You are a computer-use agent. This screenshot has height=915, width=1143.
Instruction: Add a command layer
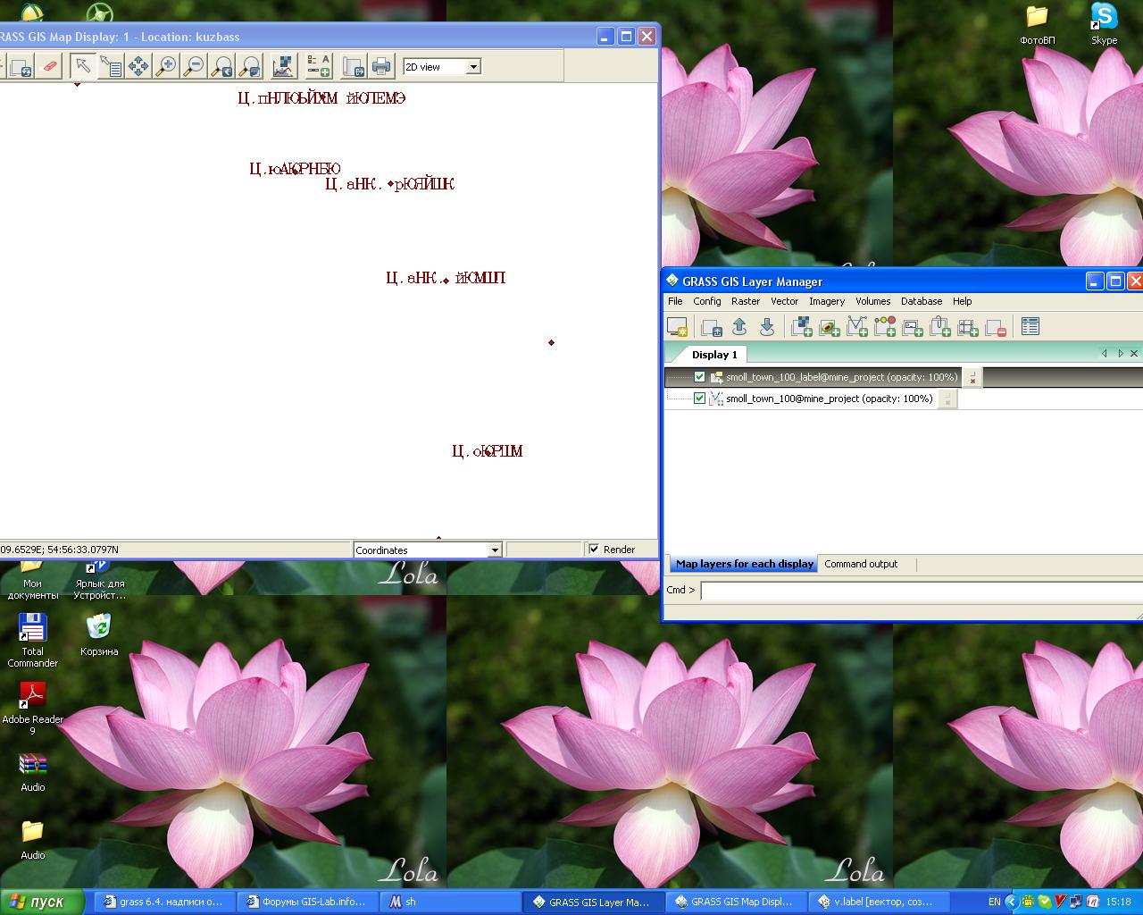click(913, 327)
